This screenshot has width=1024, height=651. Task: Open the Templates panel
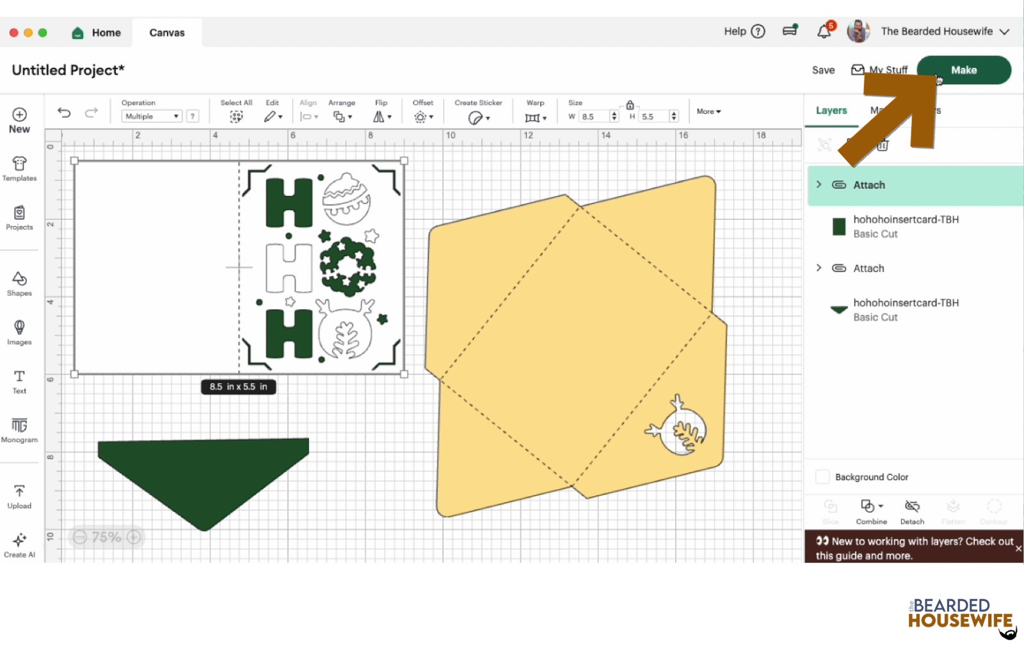pos(19,169)
